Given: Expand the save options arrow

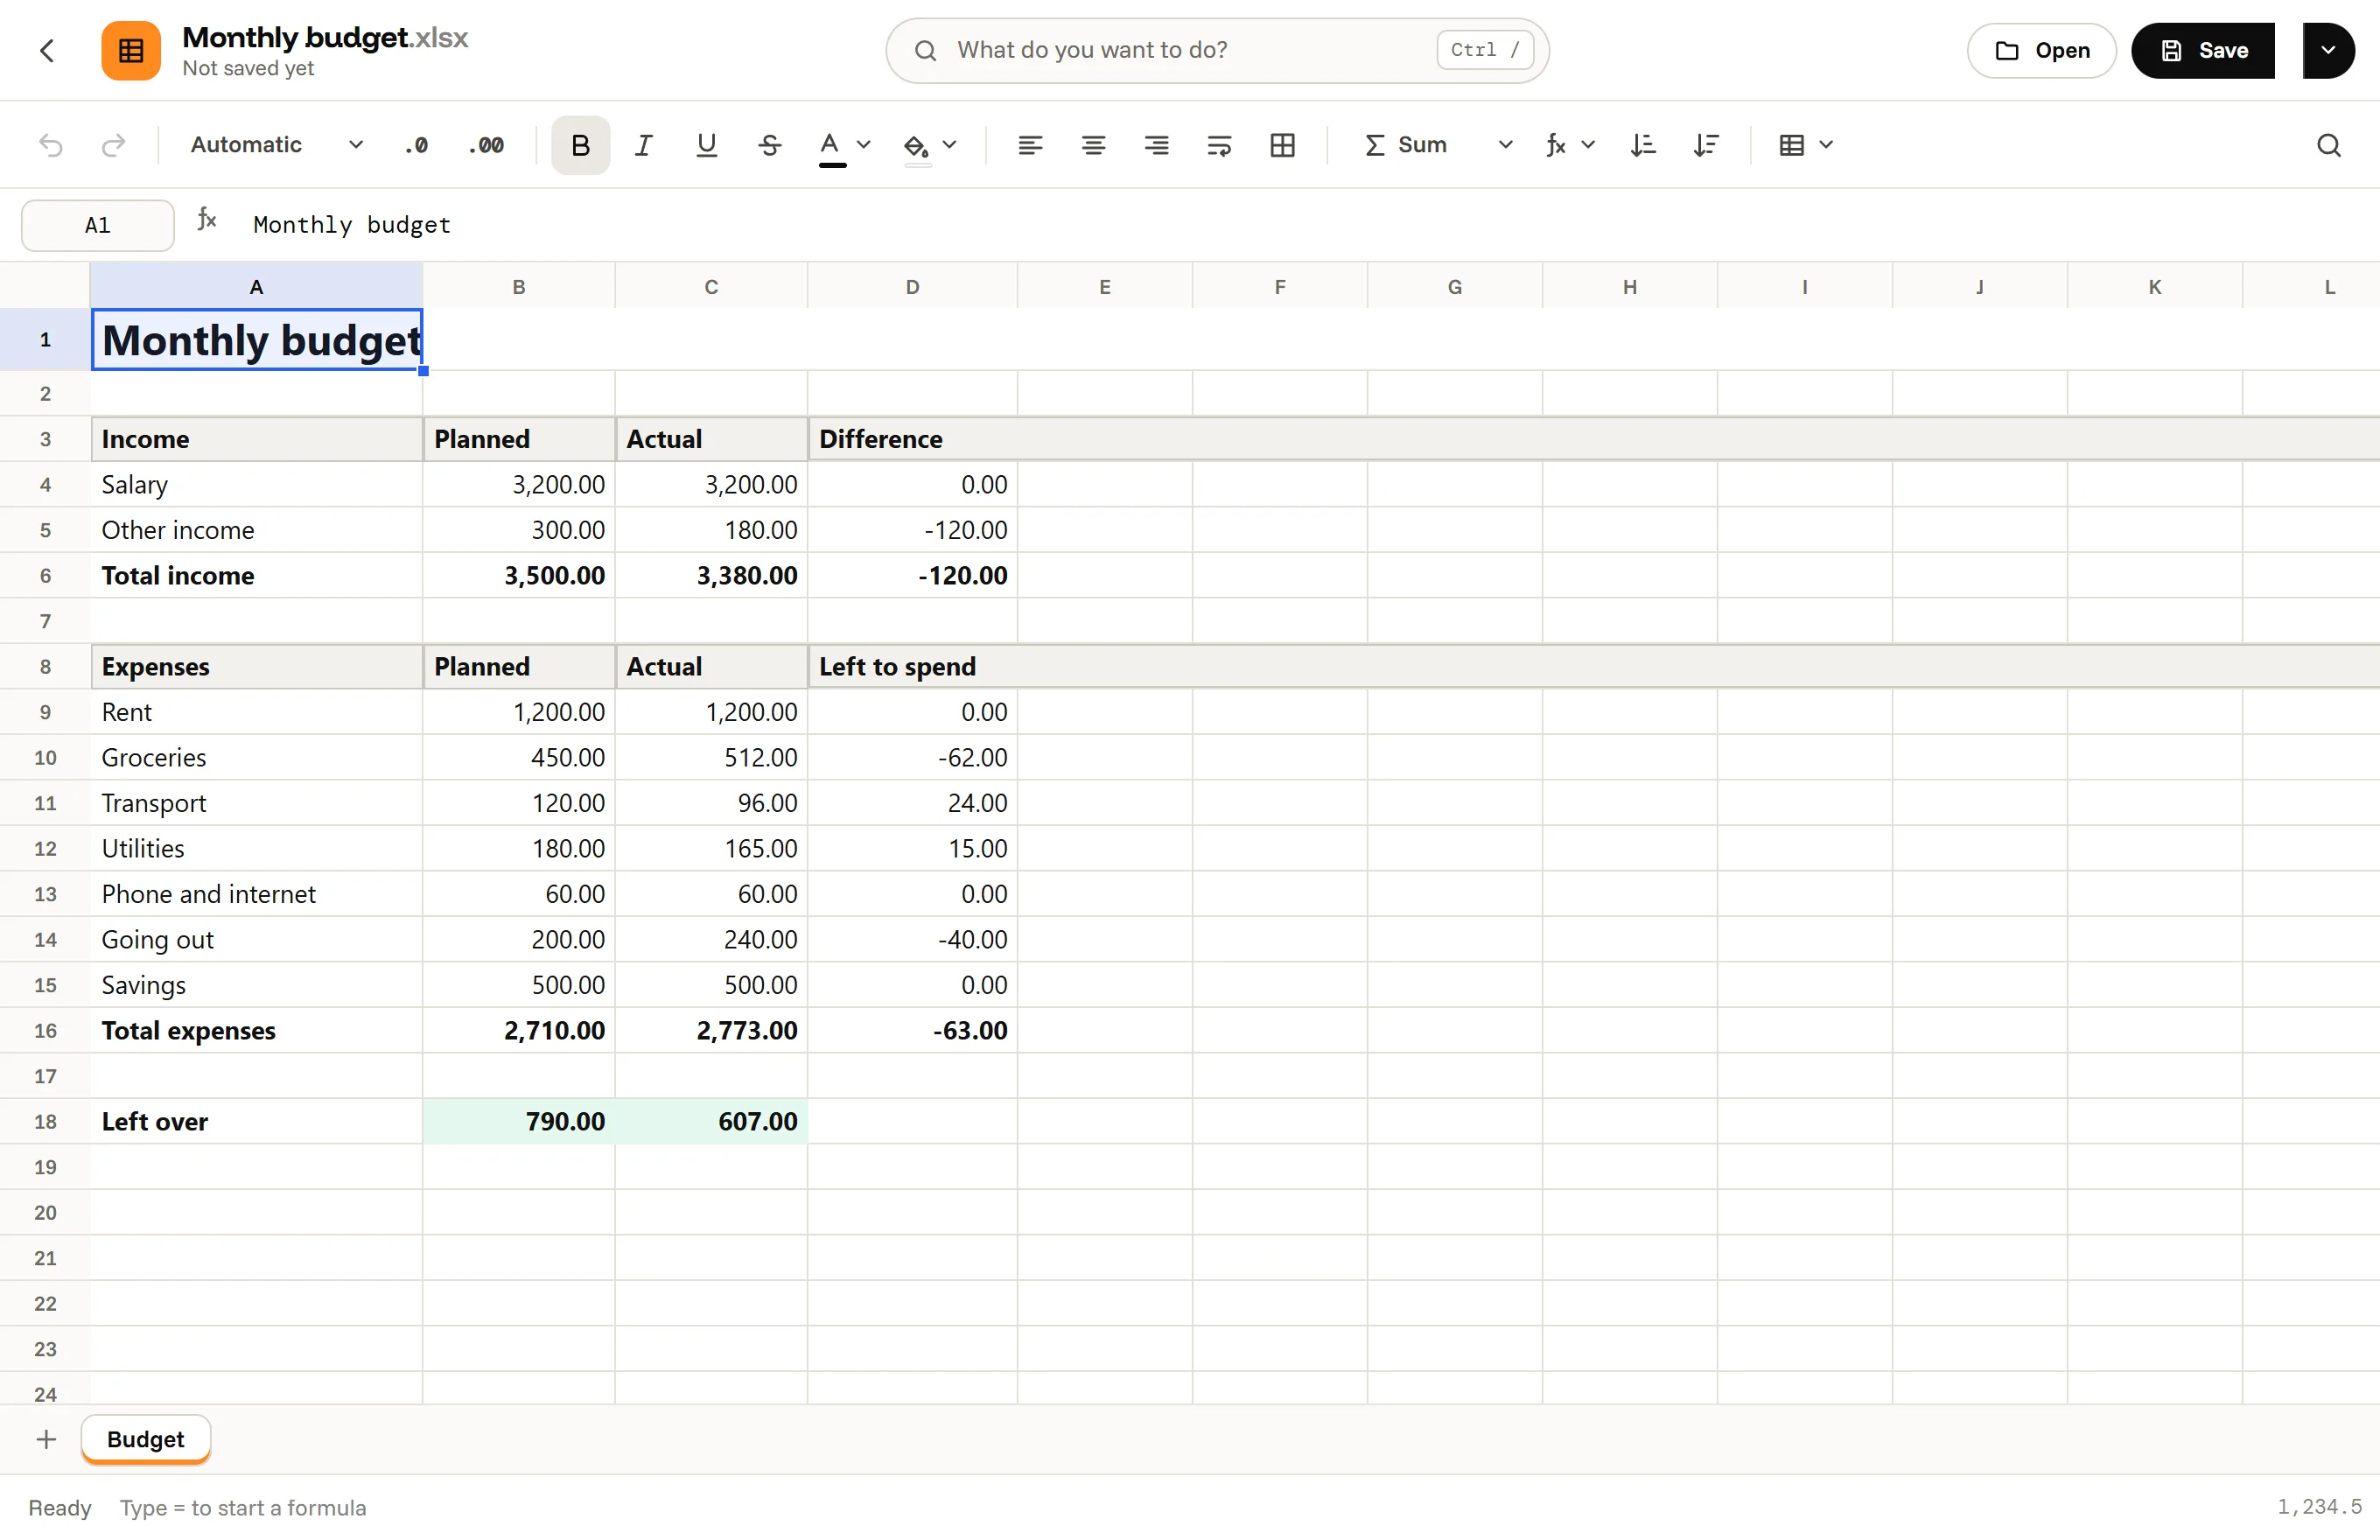Looking at the screenshot, I should (x=2328, y=50).
